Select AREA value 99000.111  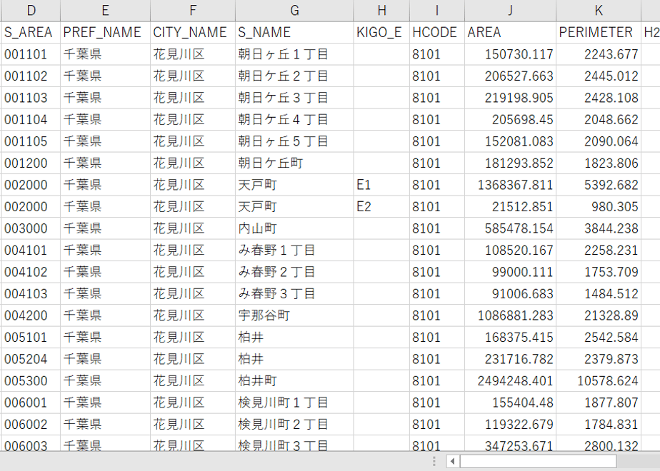click(511, 272)
